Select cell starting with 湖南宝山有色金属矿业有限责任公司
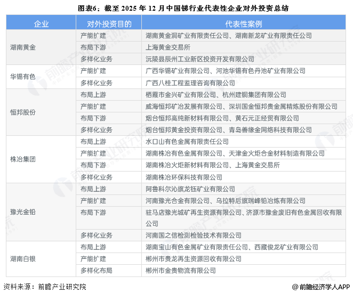353x293 pixels. (244, 247)
